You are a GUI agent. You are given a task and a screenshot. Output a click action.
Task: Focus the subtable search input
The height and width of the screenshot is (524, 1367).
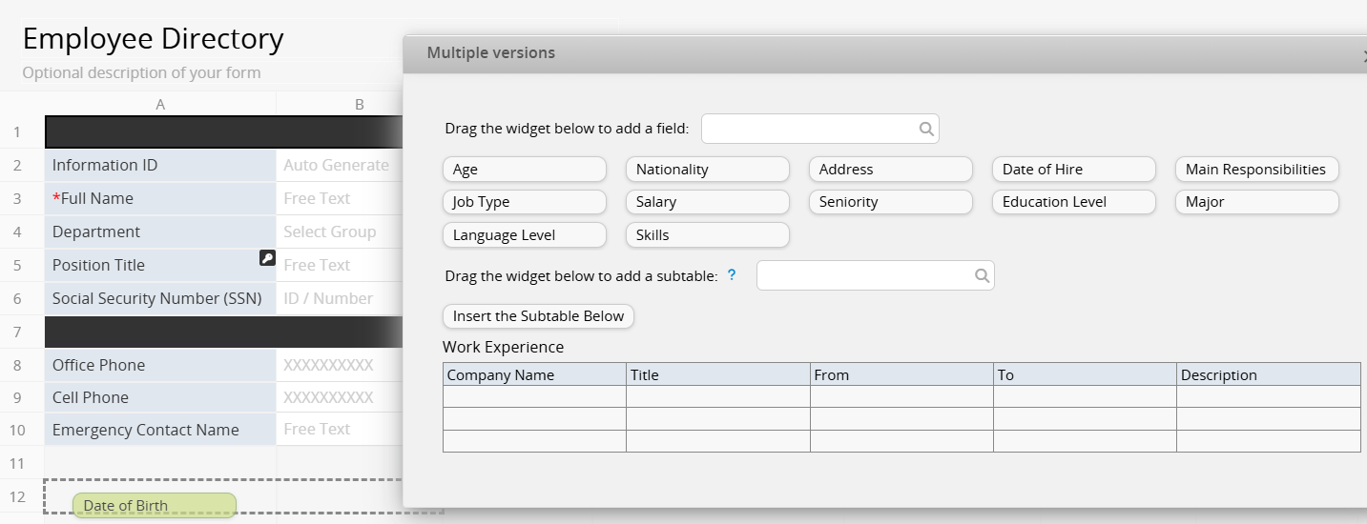click(x=864, y=276)
